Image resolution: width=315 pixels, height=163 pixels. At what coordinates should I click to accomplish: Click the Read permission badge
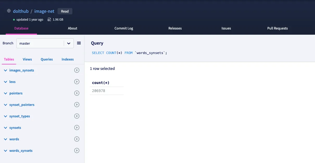65,11
